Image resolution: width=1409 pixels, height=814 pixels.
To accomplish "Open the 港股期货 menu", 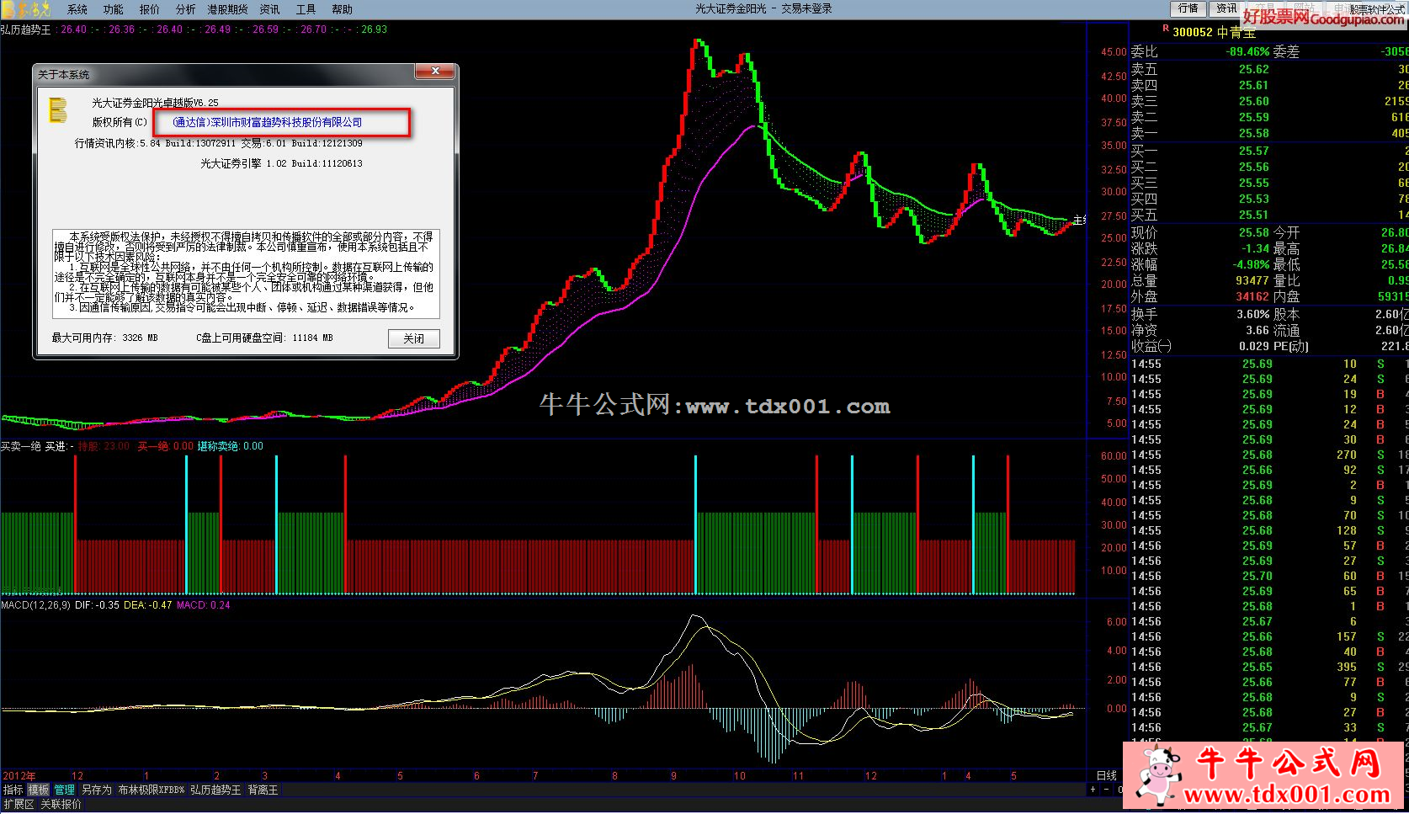I will pyautogui.click(x=227, y=9).
